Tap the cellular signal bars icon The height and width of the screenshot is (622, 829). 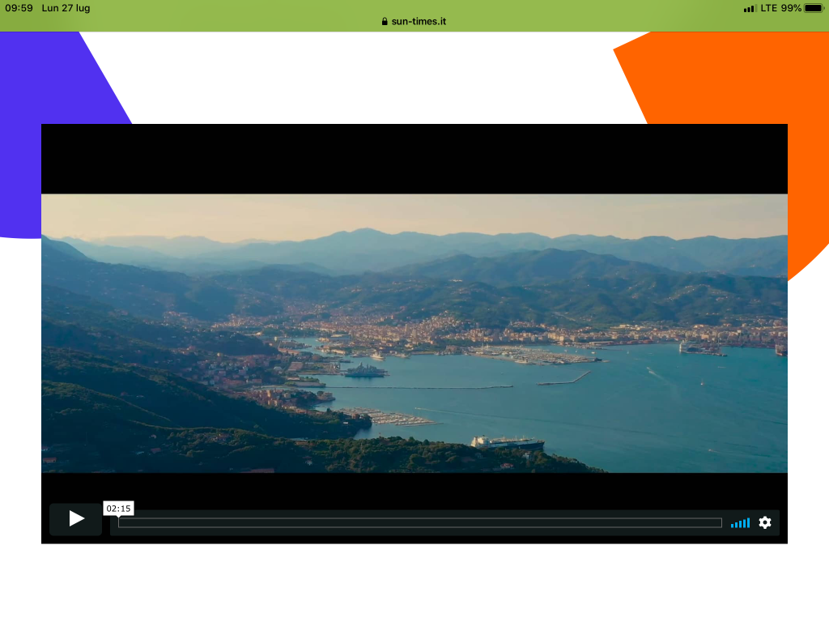750,8
